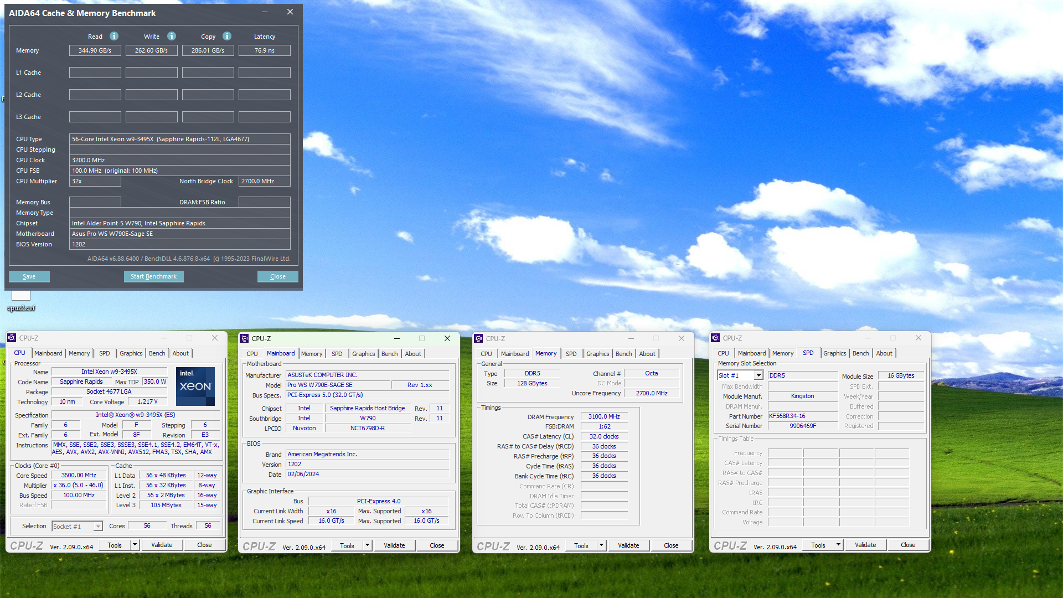Expand Tools dropdown arrow in Mainboard window
The height and width of the screenshot is (598, 1063).
[x=367, y=545]
